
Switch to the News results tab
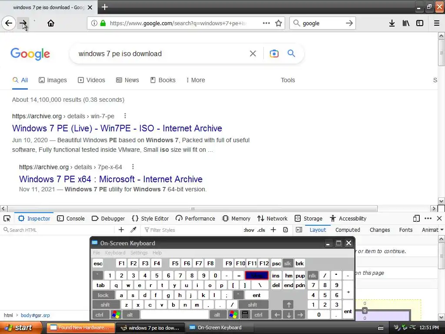(127, 80)
